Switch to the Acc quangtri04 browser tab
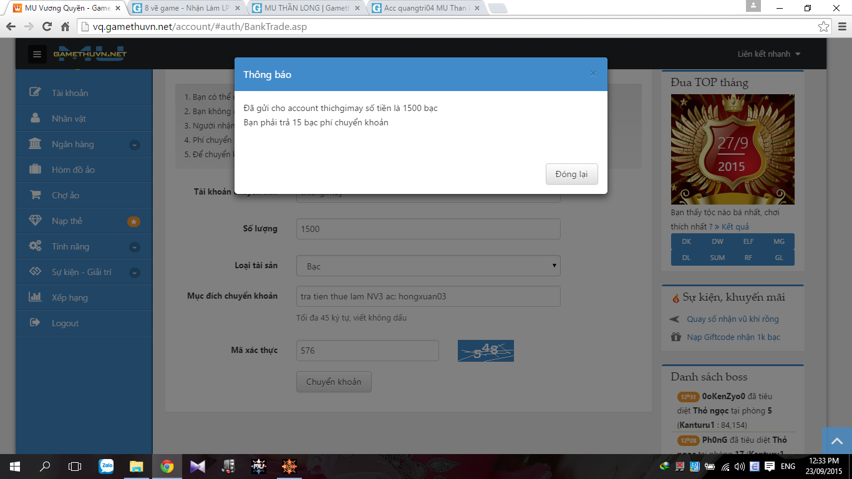 427,8
